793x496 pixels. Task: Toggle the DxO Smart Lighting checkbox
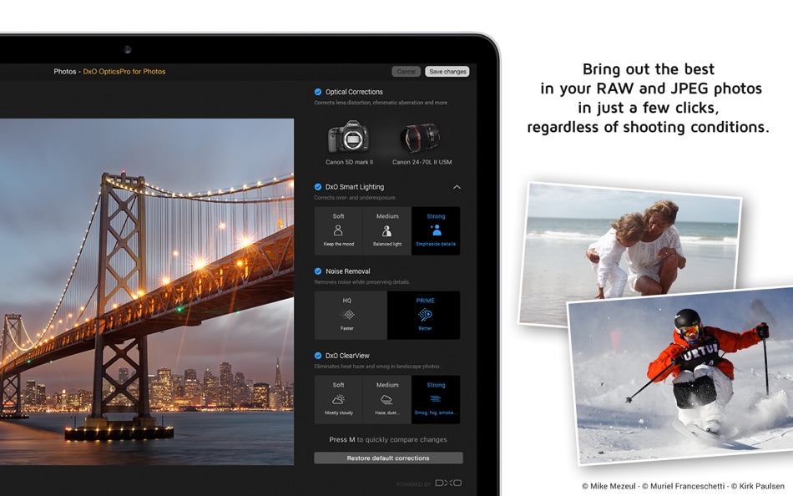pos(317,187)
